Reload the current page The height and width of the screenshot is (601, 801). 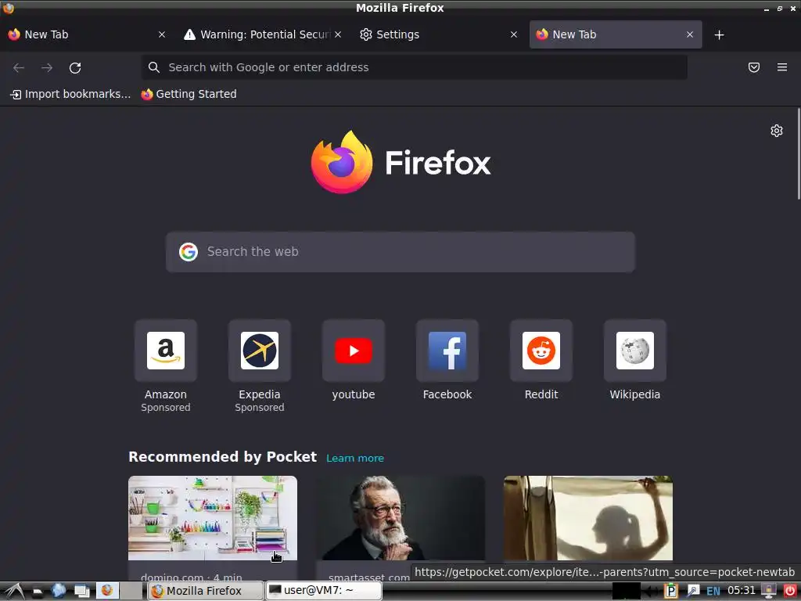coord(75,67)
